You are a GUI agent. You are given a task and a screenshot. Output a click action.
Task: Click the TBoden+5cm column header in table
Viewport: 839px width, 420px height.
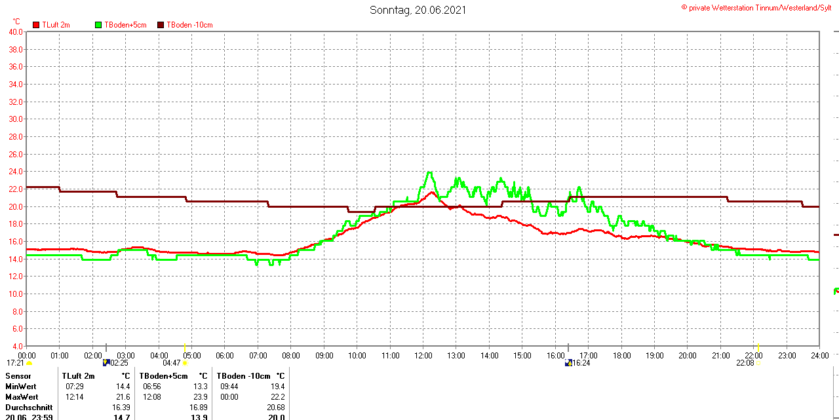[163, 376]
